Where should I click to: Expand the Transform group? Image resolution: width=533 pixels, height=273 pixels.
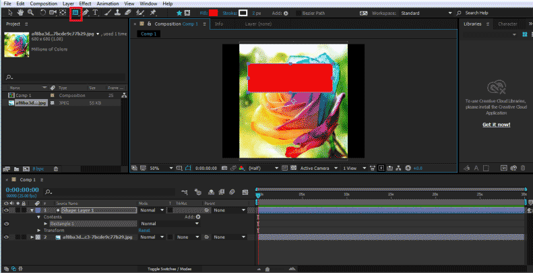[x=39, y=230]
